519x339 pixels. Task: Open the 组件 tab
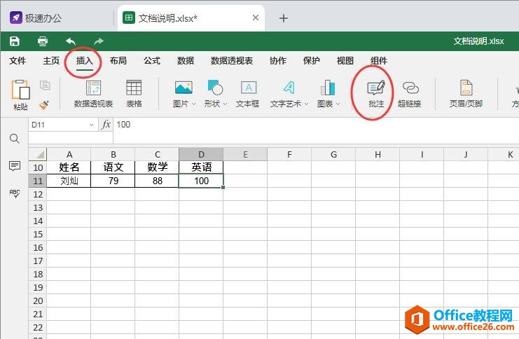(379, 60)
